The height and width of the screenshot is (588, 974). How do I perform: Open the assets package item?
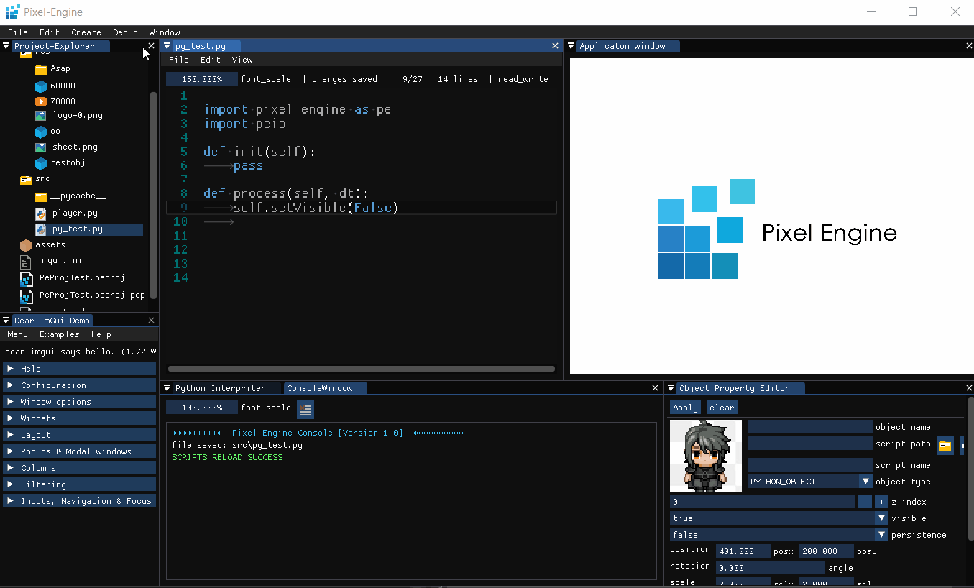click(x=42, y=245)
